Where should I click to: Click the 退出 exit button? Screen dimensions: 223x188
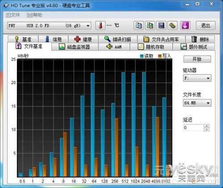click(206, 25)
